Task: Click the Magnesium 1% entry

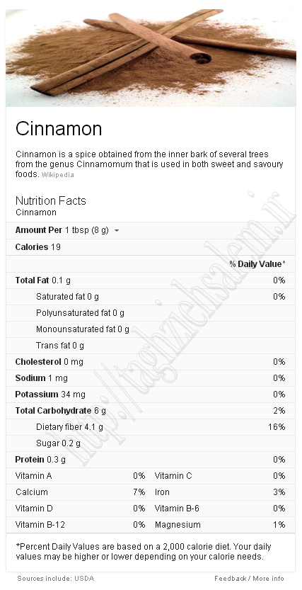Action: (220, 525)
